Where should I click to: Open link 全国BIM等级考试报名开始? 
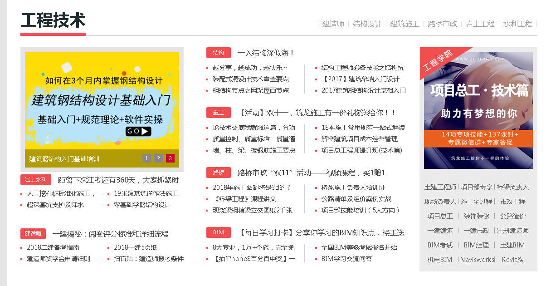(x=360, y=247)
